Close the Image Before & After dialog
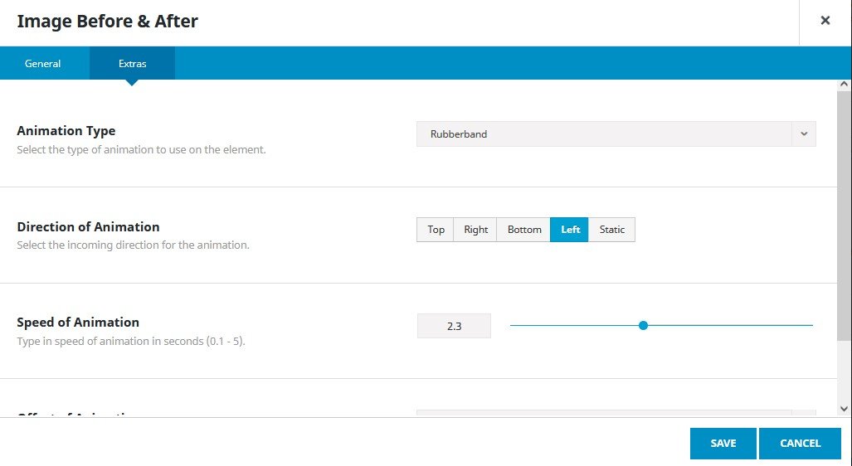The width and height of the screenshot is (852, 466). (x=825, y=21)
